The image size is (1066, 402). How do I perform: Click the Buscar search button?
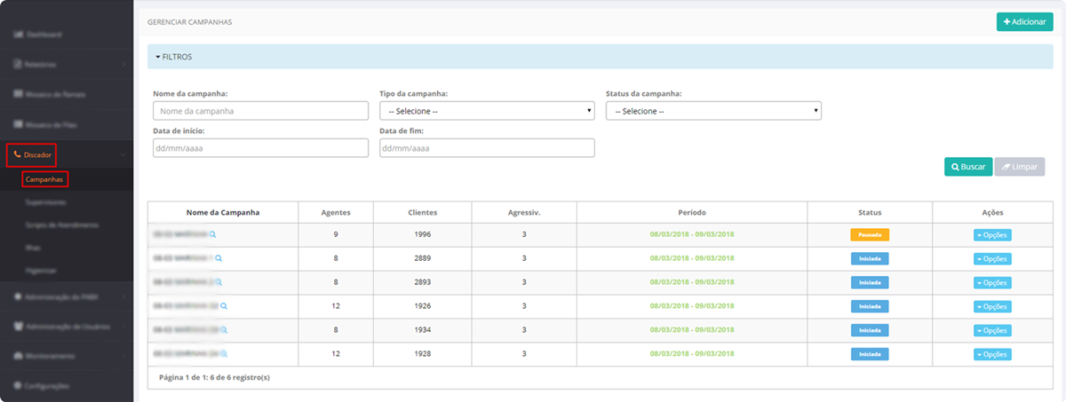click(x=967, y=167)
